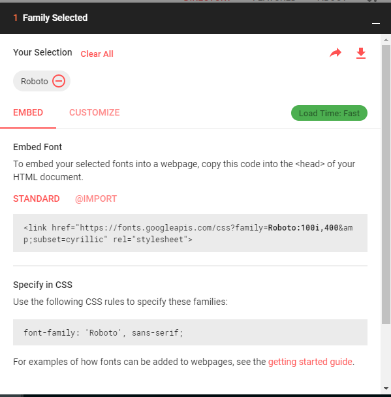Viewport: 391px width, 397px height.
Task: Click the Load Time: Fast badge
Action: (329, 113)
